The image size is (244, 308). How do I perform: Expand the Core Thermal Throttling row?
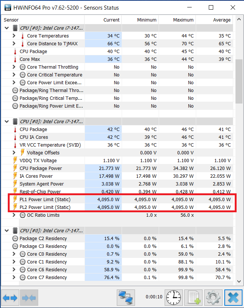pyautogui.click(x=14, y=67)
